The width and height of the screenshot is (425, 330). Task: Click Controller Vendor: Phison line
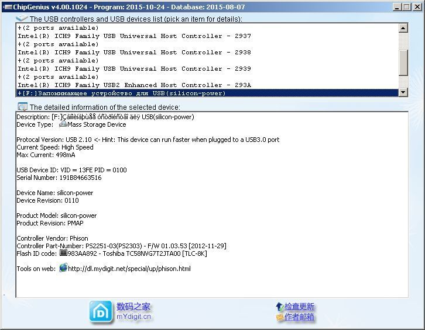point(52,238)
